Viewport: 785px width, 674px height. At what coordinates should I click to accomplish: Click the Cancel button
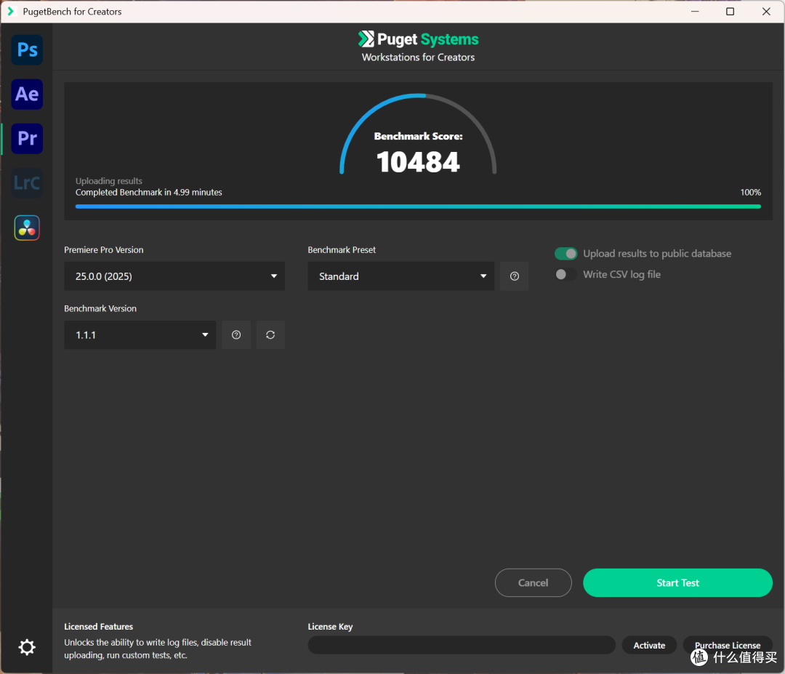[x=533, y=582]
